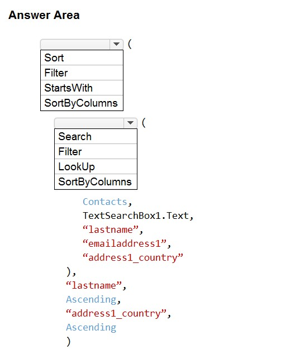The height and width of the screenshot is (359, 281).
Task: Click the outer function combo box field
Action: coord(82,44)
